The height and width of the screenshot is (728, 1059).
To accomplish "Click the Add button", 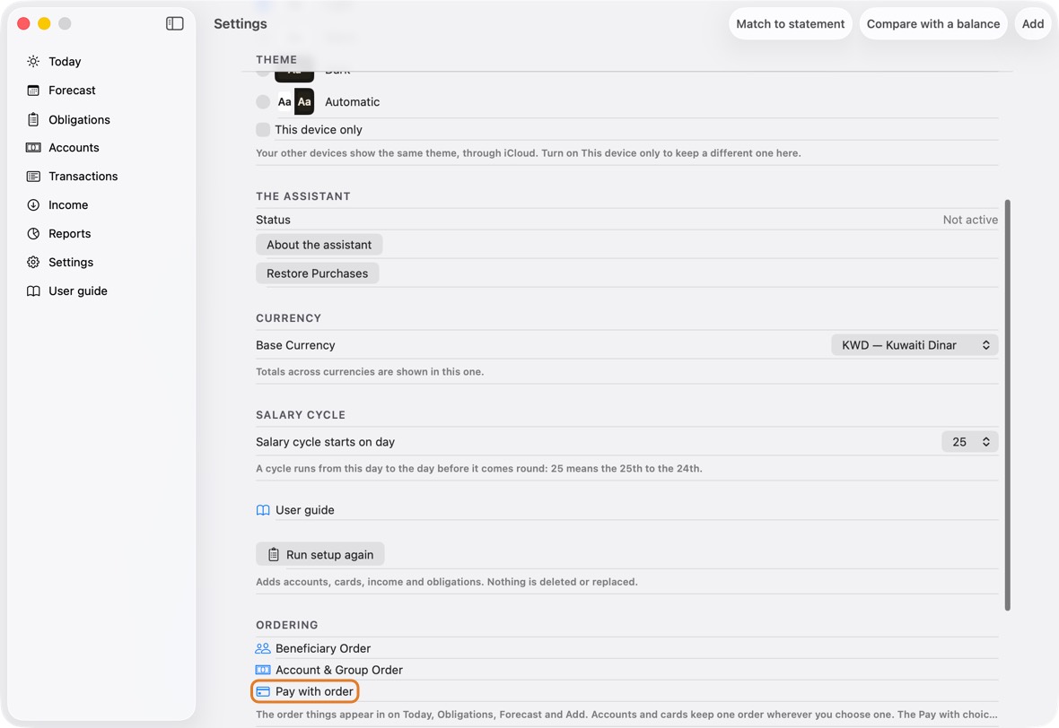I will click(x=1033, y=23).
